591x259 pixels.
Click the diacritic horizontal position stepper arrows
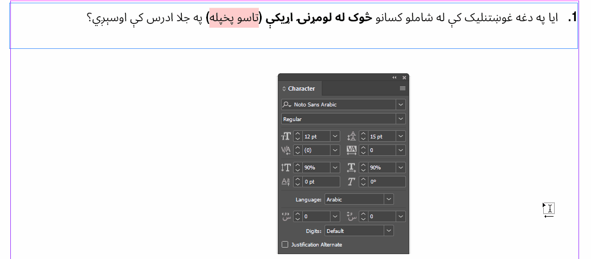(298, 217)
